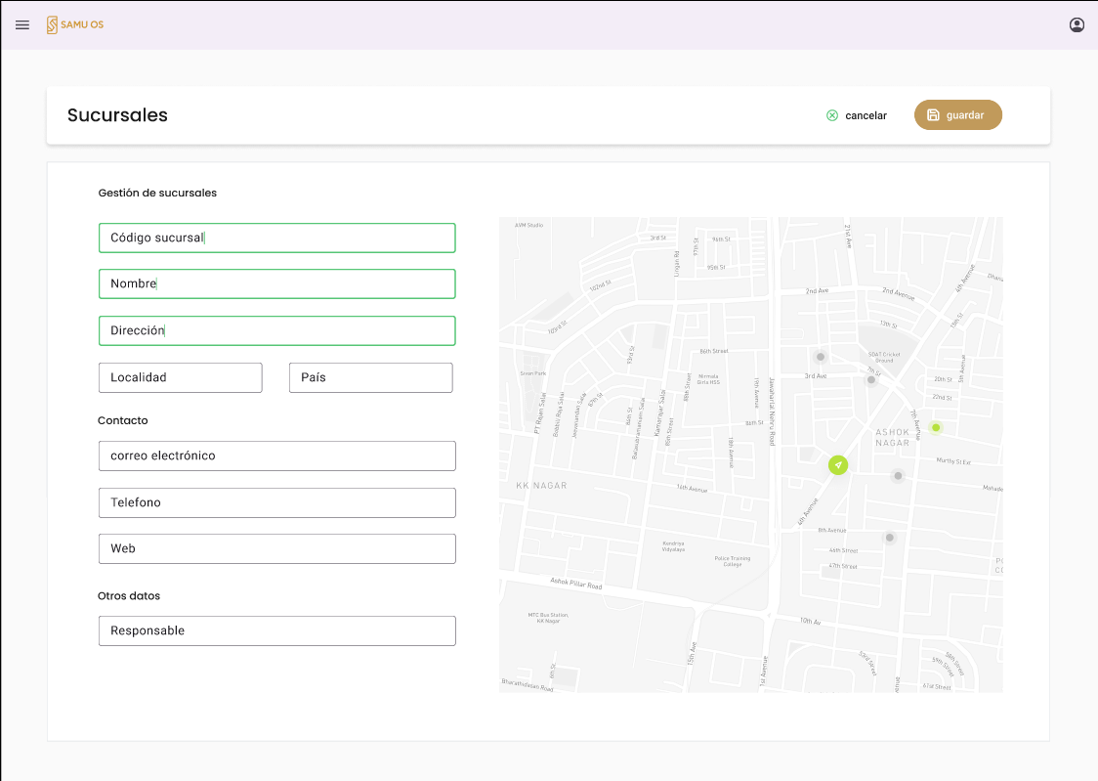This screenshot has width=1098, height=781.
Task: Click the SAMU OS logo
Action: [x=75, y=24]
